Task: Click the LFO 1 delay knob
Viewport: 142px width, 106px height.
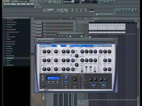Action: [109, 60]
